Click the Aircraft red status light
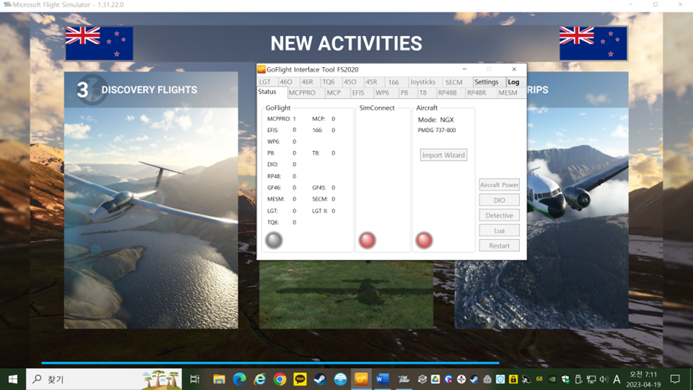 click(424, 240)
